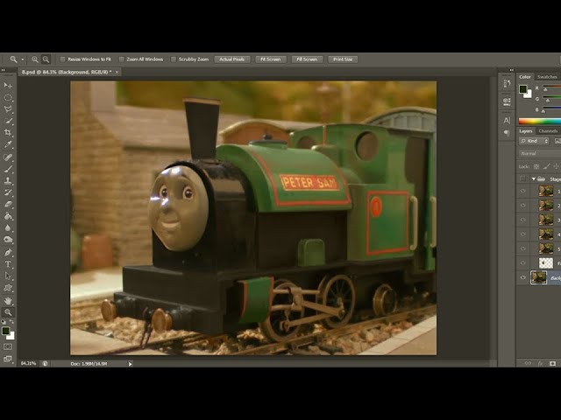561x420 pixels.
Task: Select the Eraser tool
Action: pyautogui.click(x=8, y=204)
